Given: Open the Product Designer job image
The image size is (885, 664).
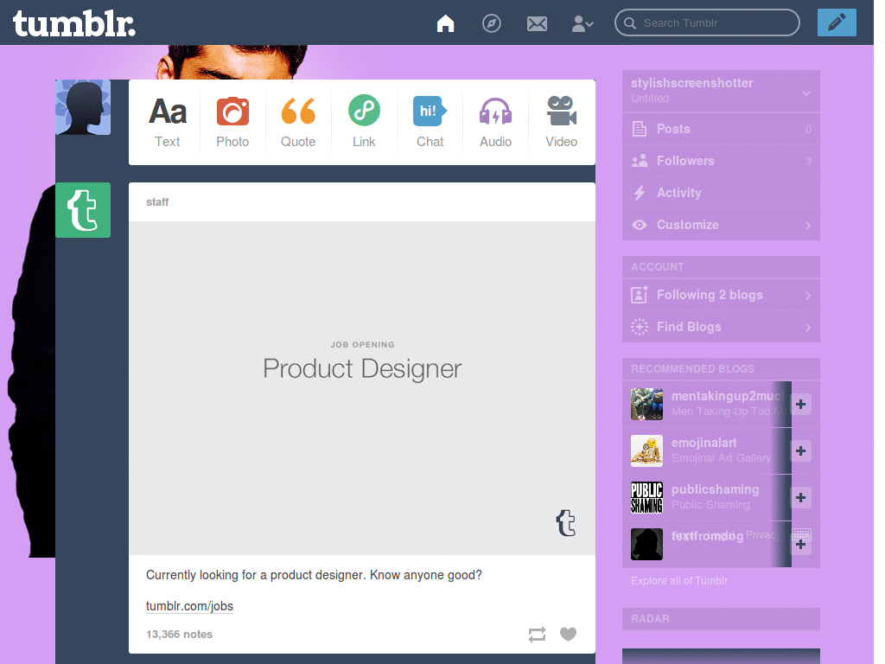Looking at the screenshot, I should click(x=362, y=388).
